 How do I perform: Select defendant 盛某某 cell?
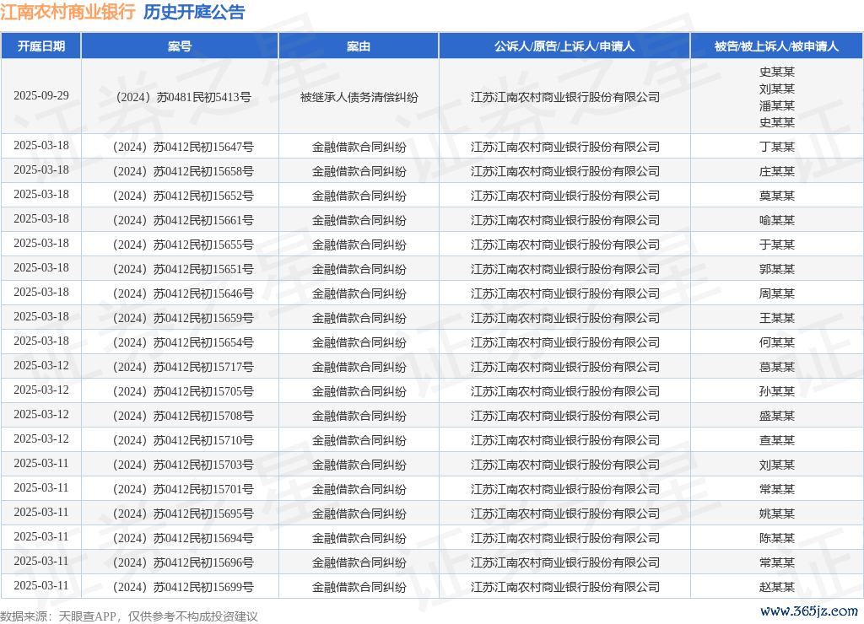pos(776,416)
